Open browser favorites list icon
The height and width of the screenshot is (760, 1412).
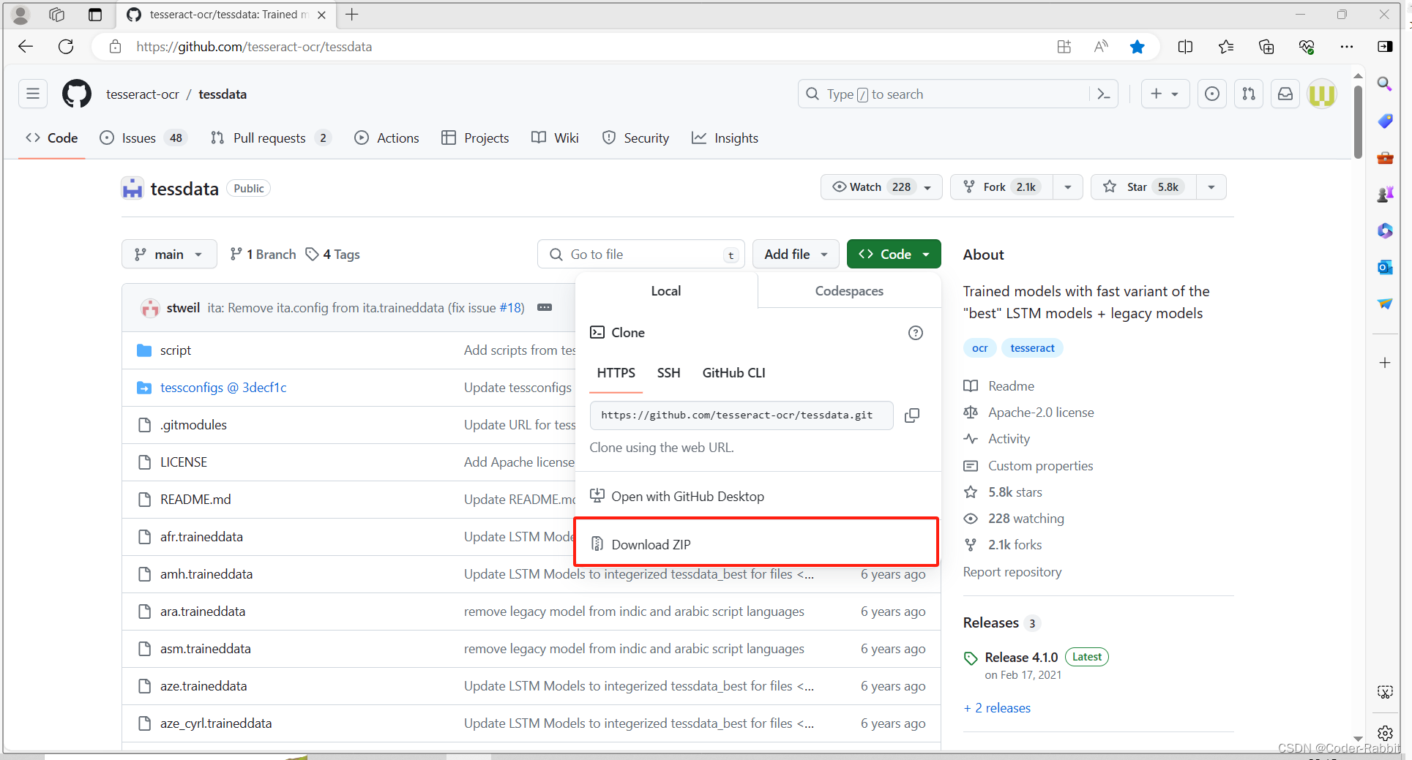coord(1226,47)
